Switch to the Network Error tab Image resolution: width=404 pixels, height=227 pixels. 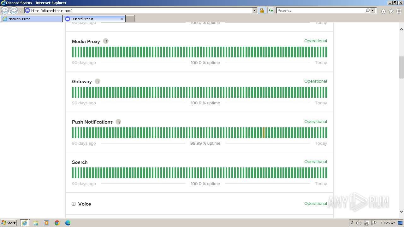[32, 19]
